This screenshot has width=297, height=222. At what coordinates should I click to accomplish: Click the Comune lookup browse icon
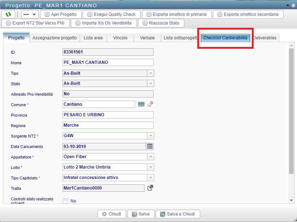point(141,104)
